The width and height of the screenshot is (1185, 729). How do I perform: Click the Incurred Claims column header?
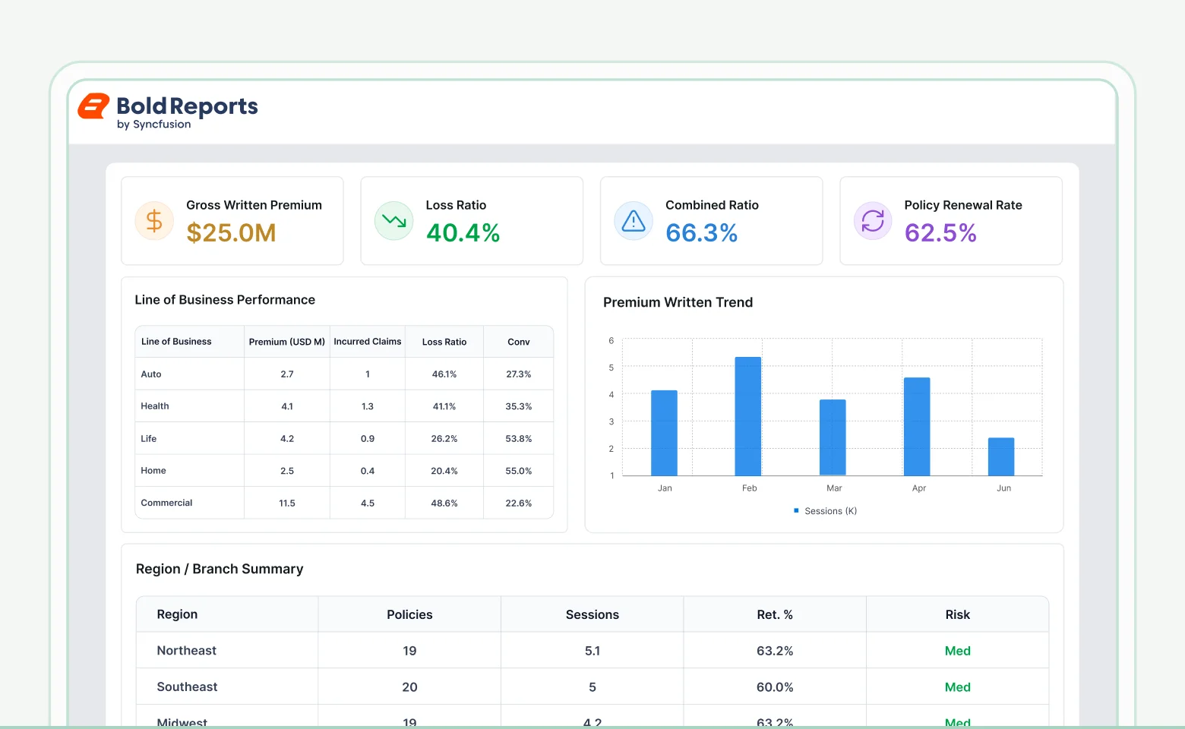[x=368, y=342]
